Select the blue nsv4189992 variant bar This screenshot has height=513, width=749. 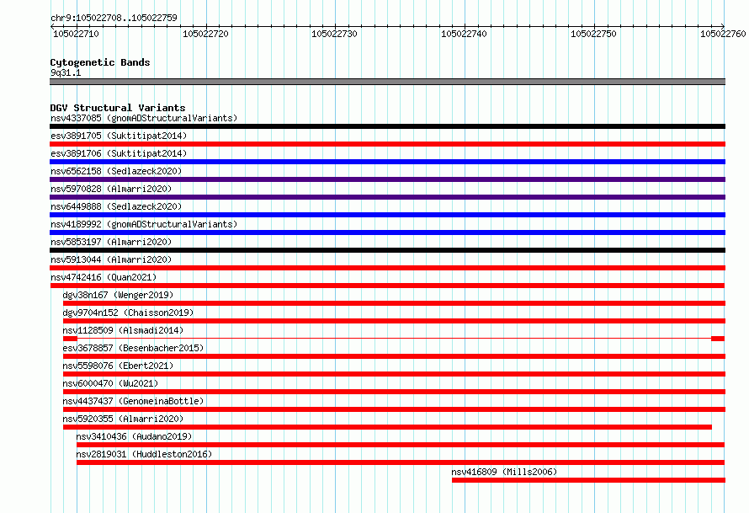[387, 232]
